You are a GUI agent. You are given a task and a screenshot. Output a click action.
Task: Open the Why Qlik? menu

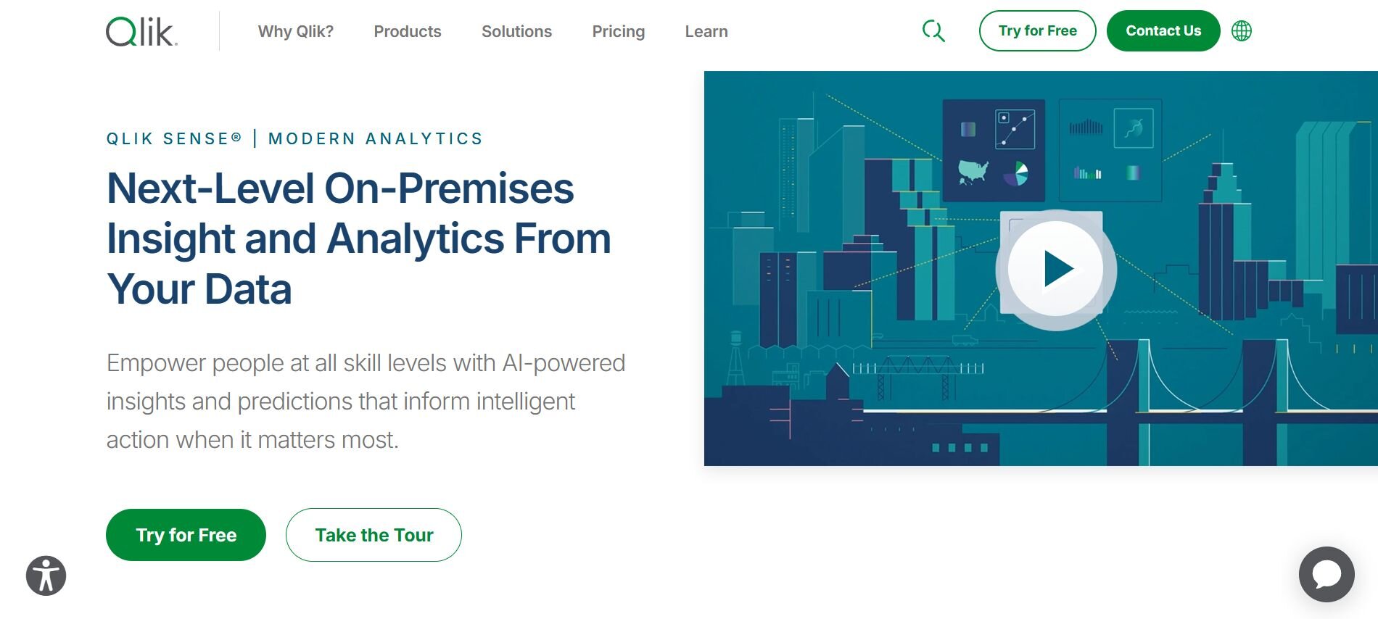point(295,32)
